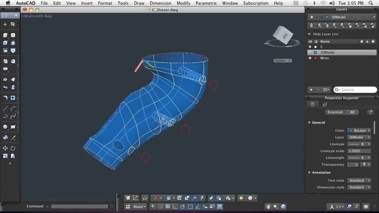Open the Draw menu
Image resolution: width=379 pixels, height=213 pixels.
pyautogui.click(x=139, y=3)
